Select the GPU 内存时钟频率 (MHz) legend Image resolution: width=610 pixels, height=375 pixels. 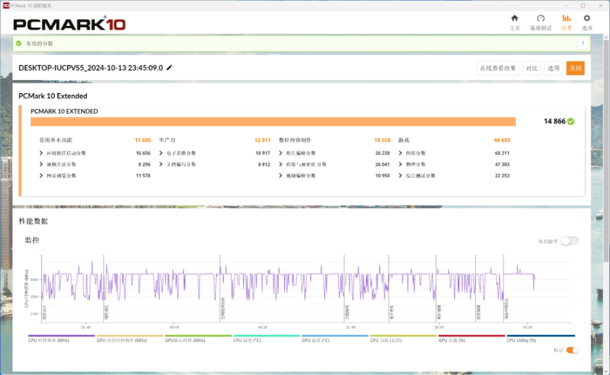click(130, 338)
